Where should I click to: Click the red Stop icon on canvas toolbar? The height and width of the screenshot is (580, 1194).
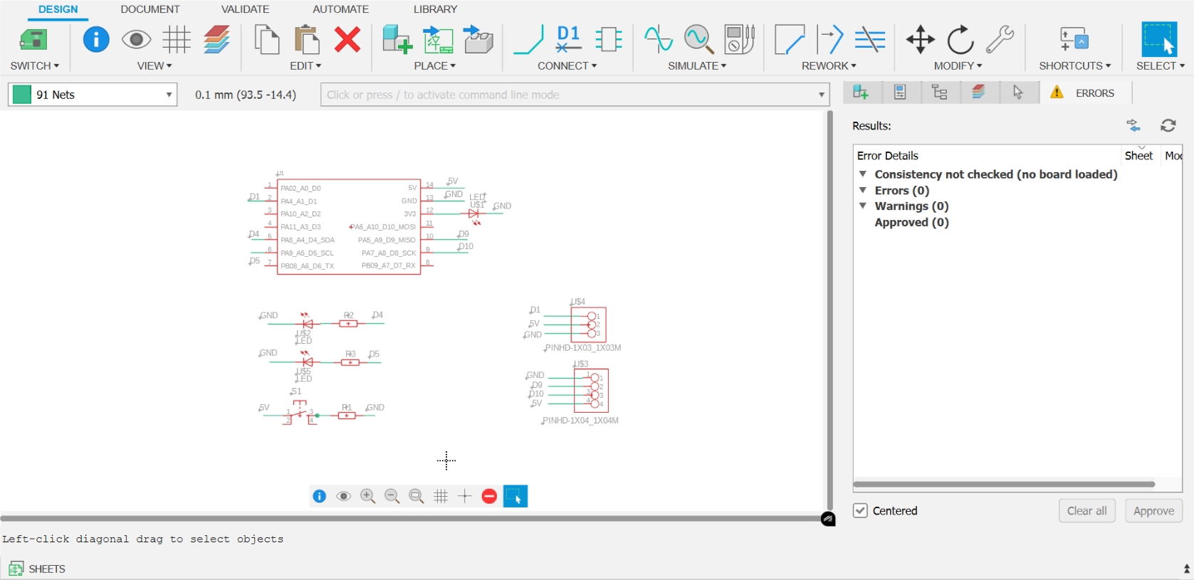tap(488, 496)
